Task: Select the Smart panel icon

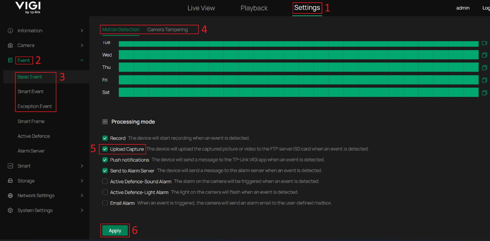Action: point(9,166)
